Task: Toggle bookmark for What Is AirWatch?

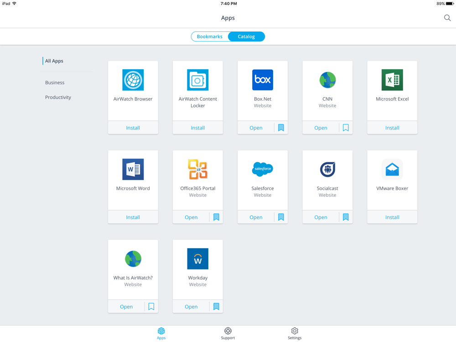Action: coord(151,306)
